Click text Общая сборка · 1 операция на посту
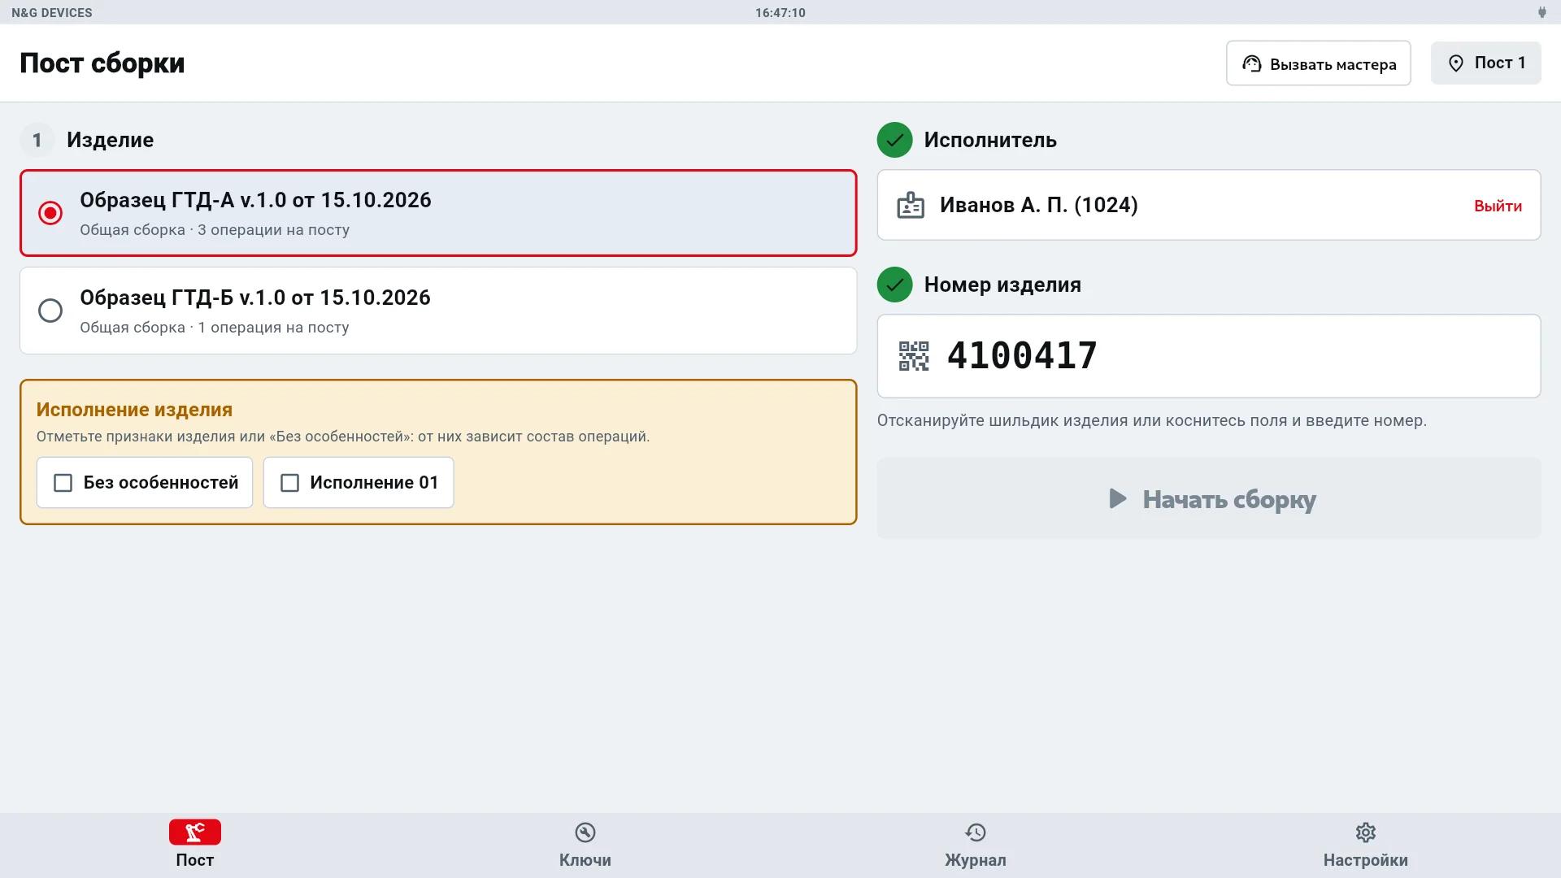The height and width of the screenshot is (878, 1561). click(215, 328)
